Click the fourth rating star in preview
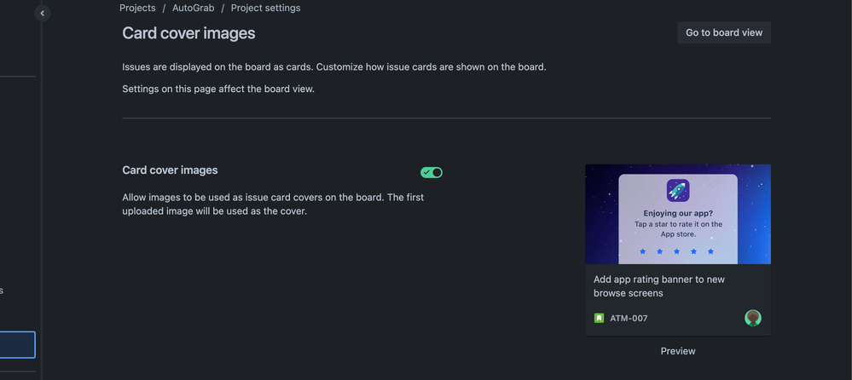Viewport: 852px width, 380px height. (694, 251)
